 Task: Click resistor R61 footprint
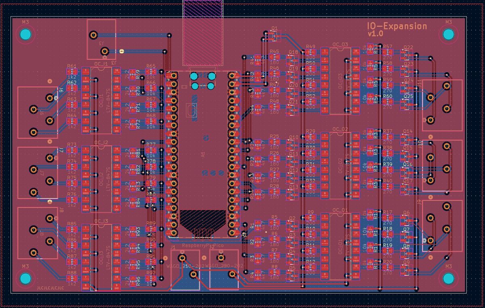coord(72,72)
